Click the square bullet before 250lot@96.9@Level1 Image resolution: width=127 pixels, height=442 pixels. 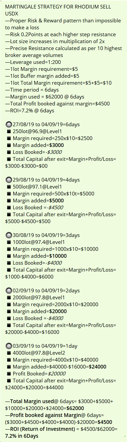pos(9,132)
